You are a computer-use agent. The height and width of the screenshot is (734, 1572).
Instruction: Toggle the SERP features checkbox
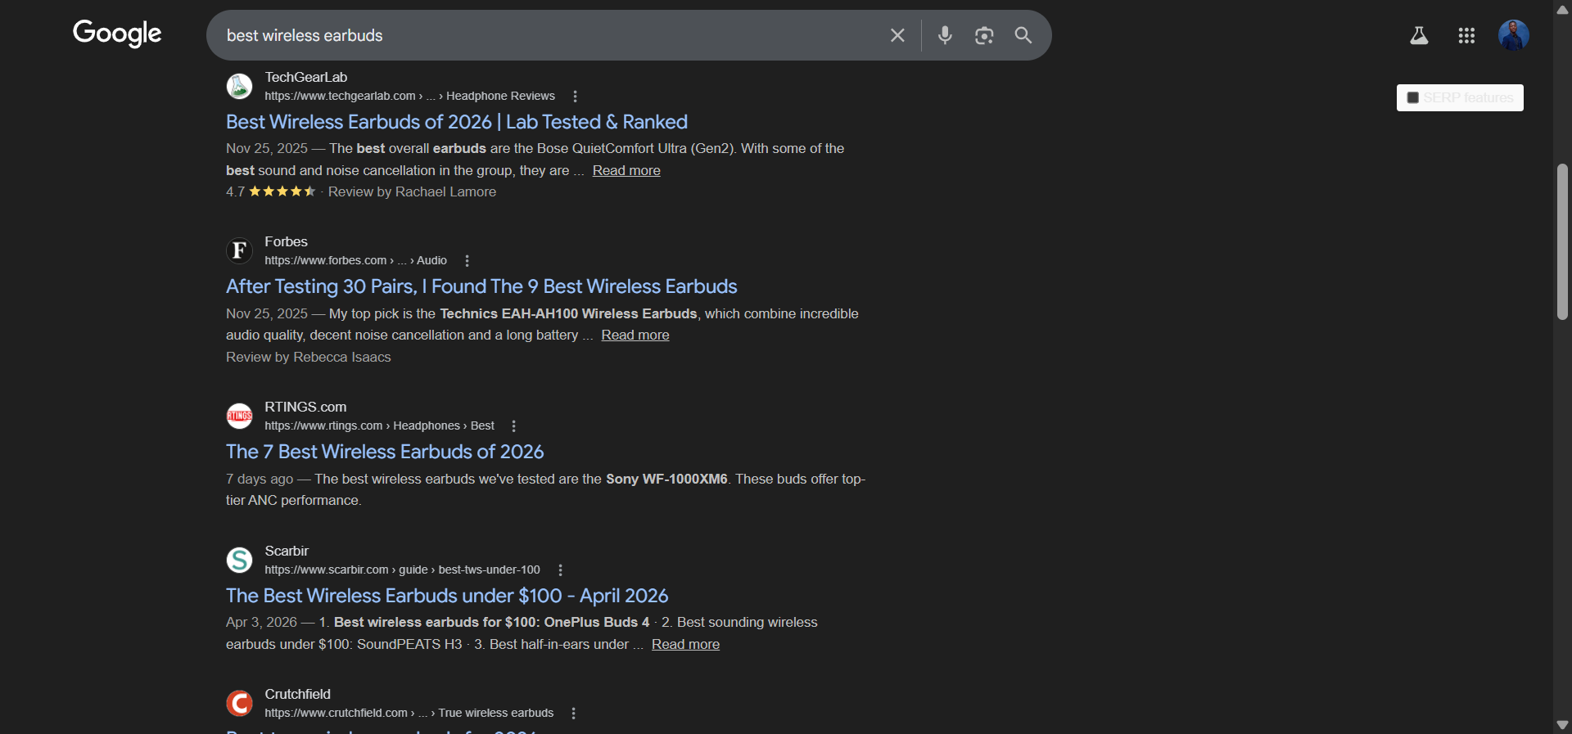click(1412, 98)
